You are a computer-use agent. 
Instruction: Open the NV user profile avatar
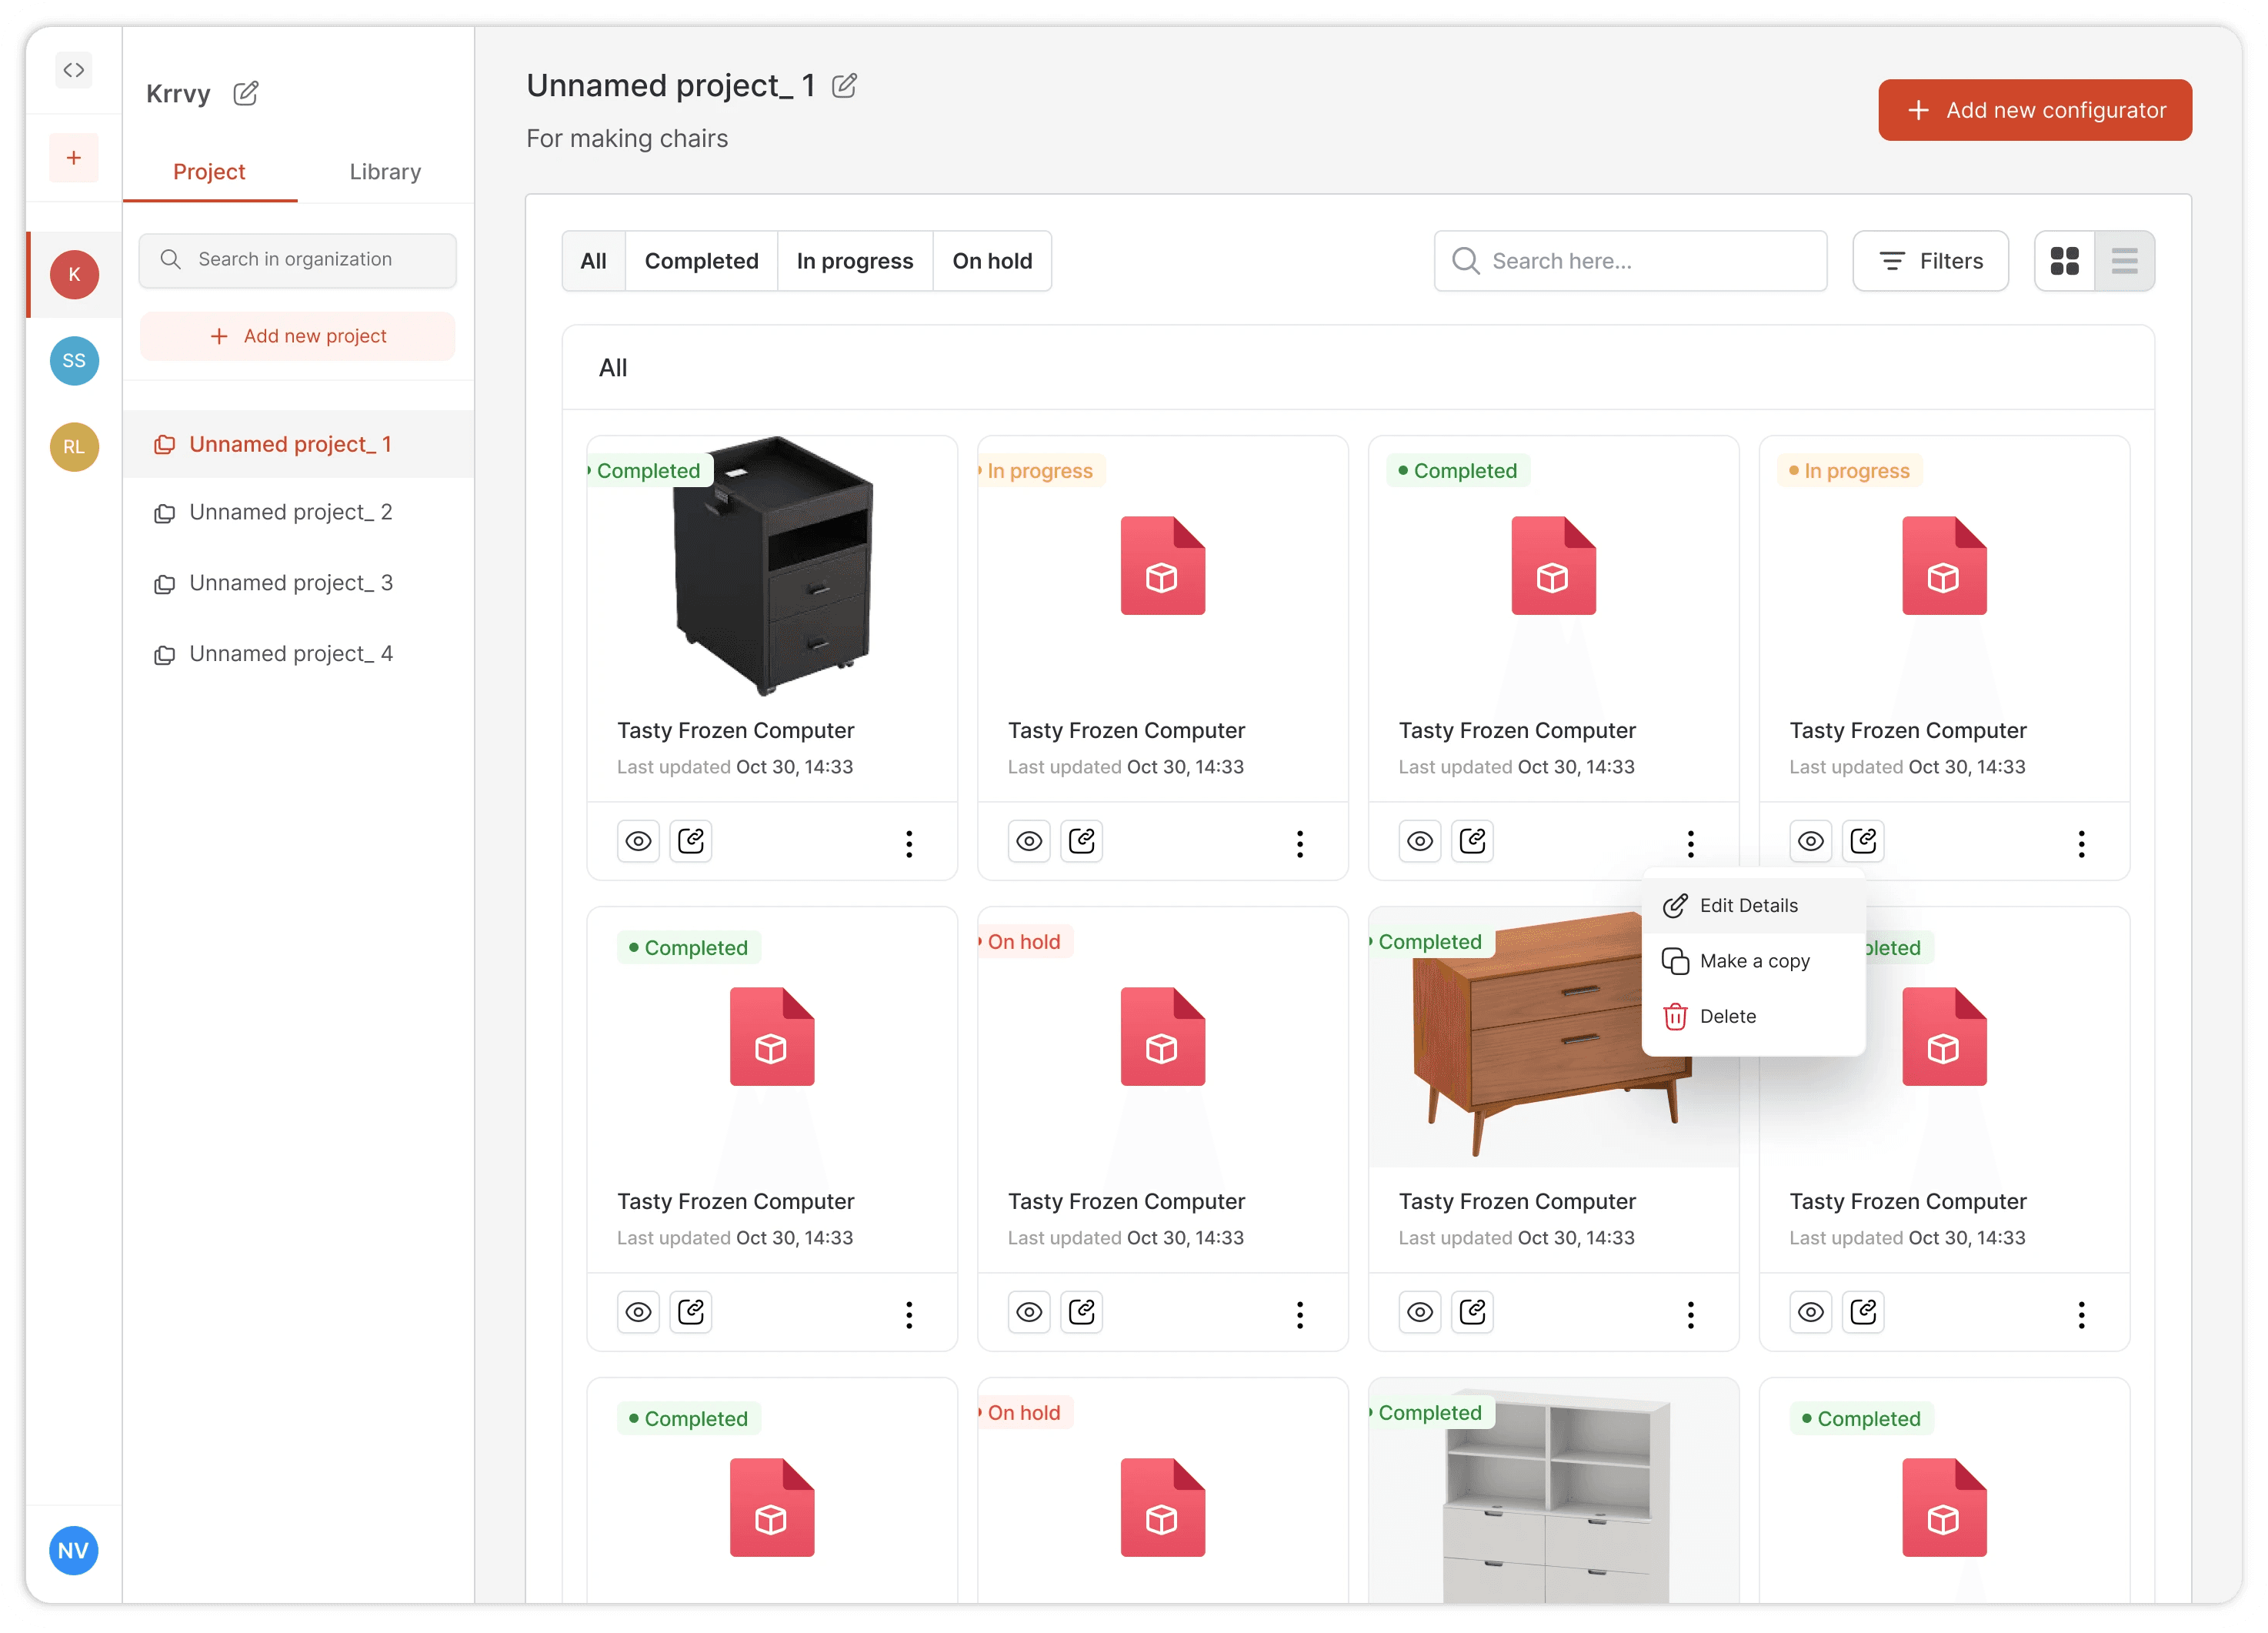(x=73, y=1550)
